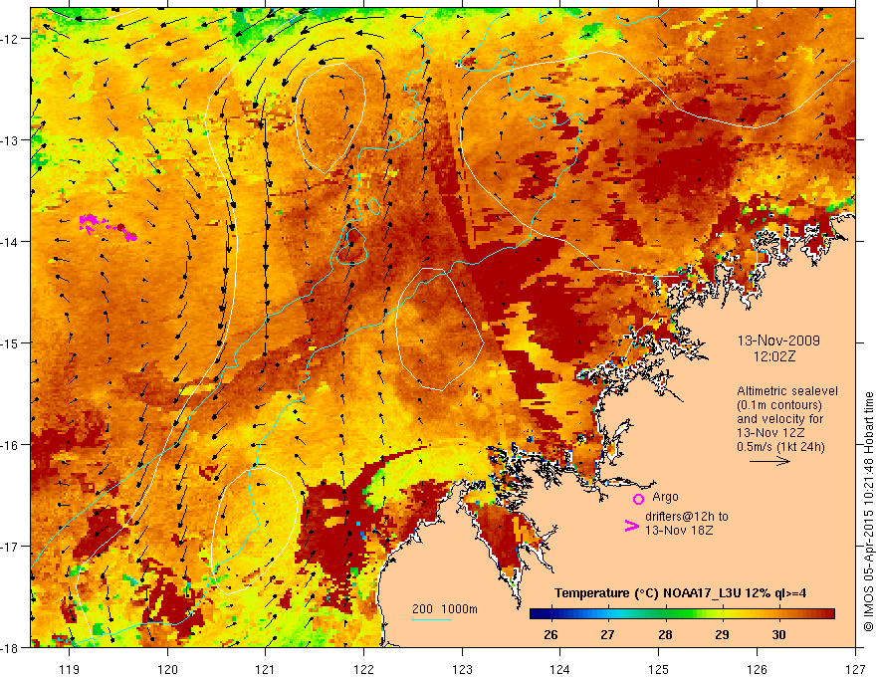
Task: Click the '(0.1m contours)' text
Action: point(779,405)
